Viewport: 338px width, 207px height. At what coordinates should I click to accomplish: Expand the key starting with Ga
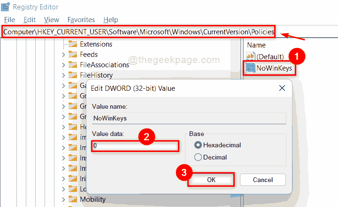coord(63,86)
